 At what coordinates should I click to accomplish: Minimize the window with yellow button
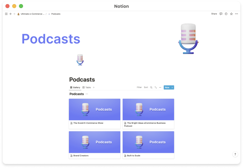[14, 6]
